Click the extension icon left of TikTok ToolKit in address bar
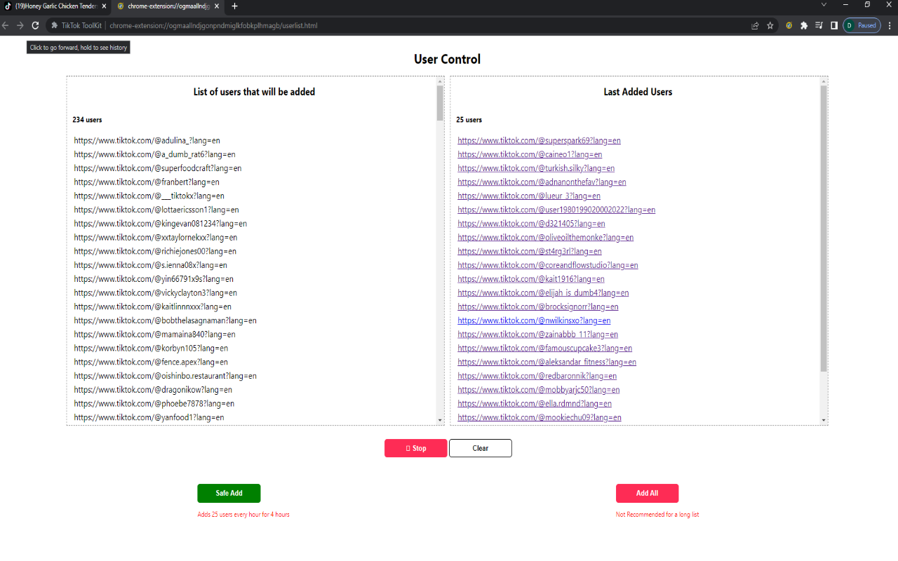 pos(54,25)
